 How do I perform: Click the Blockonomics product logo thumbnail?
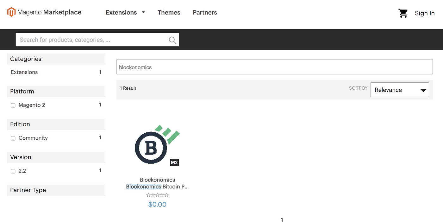157,144
